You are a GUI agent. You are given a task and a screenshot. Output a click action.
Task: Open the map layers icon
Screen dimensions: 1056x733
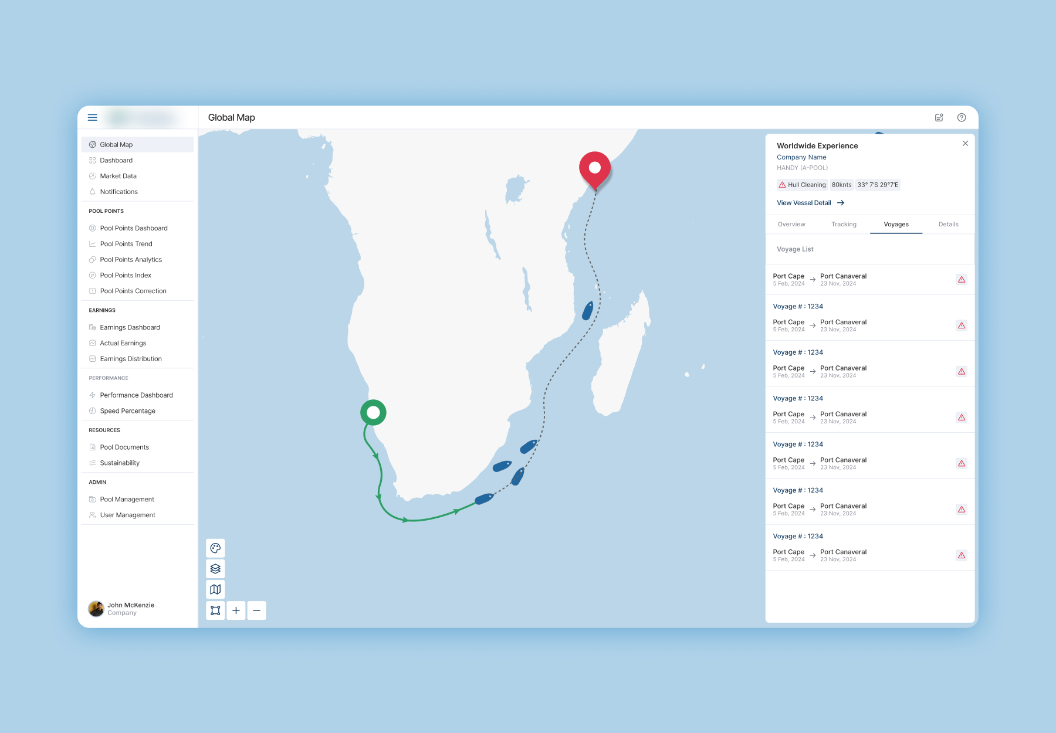tap(215, 569)
